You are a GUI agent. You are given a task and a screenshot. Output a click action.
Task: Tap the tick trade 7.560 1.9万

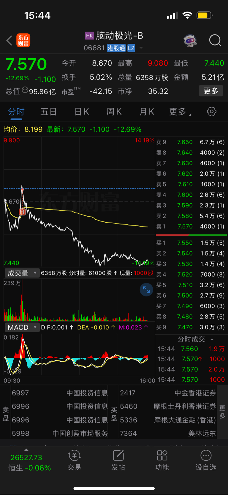[x=191, y=349]
